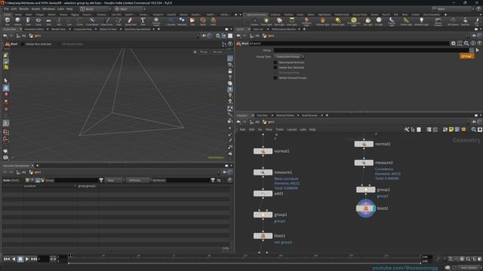The image size is (483, 271).
Task: Click the group2 node
Action: point(365,190)
